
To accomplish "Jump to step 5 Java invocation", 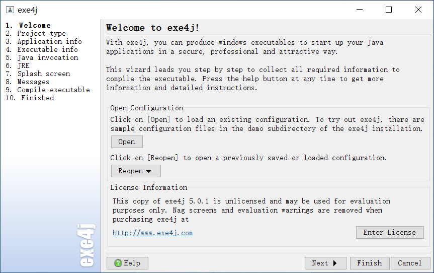I will (42, 57).
